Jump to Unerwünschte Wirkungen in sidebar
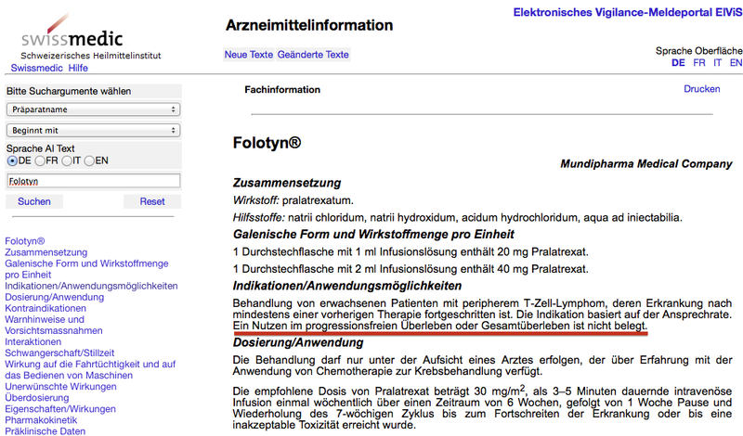 click(x=60, y=387)
